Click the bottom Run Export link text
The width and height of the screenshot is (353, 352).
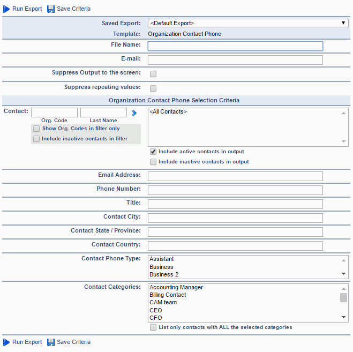click(x=27, y=342)
